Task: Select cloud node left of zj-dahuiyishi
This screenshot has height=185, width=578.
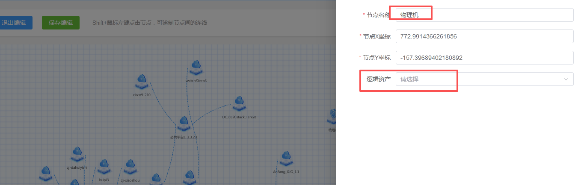Action: [x=46, y=174]
